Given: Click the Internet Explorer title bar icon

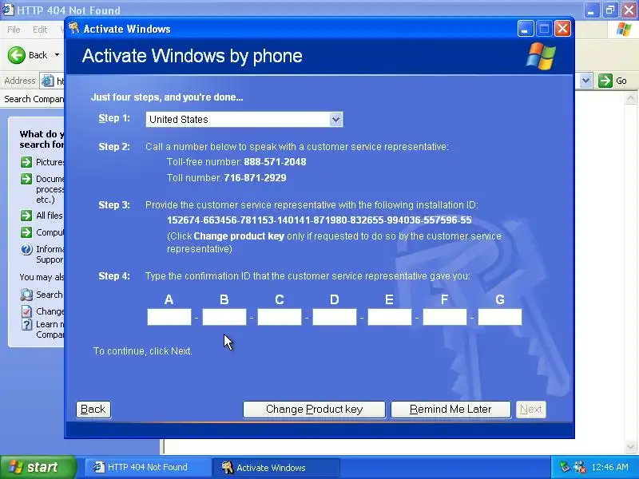Looking at the screenshot, I should 8,10.
